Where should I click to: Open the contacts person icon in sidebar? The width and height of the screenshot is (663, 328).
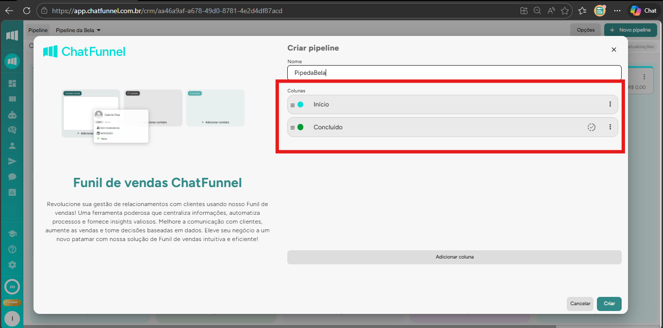[x=12, y=146]
